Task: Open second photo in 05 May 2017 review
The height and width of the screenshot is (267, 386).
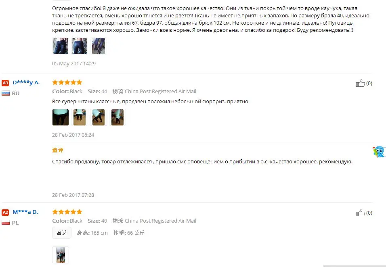Action: click(80, 46)
